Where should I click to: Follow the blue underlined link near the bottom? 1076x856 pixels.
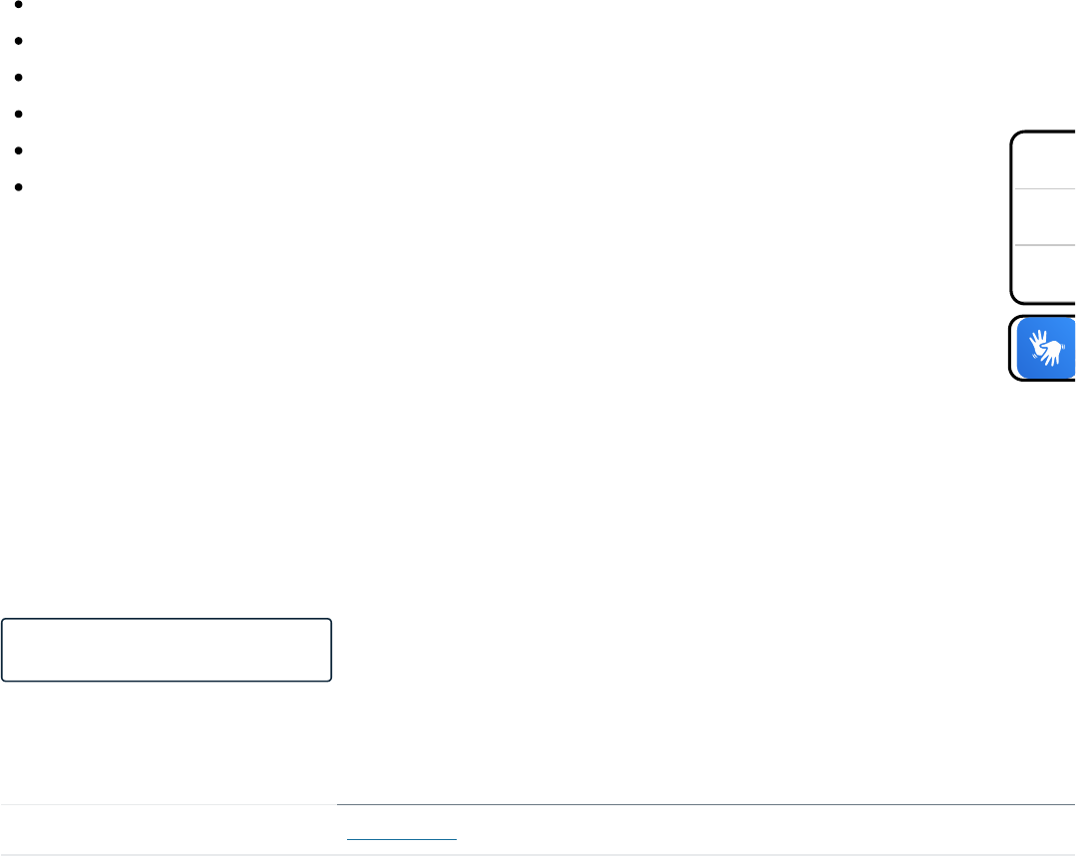(x=402, y=838)
